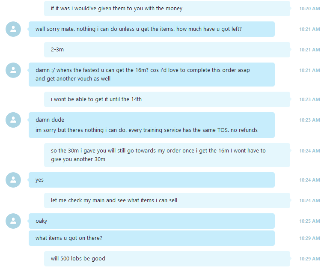Click the 'what items u got on there?' message
Viewport: 333px width, 272px height.
tap(152, 238)
